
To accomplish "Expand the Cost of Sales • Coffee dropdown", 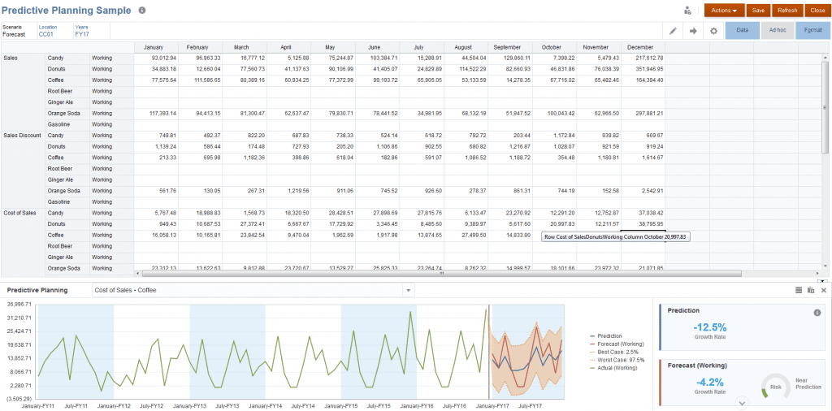I will 408,290.
